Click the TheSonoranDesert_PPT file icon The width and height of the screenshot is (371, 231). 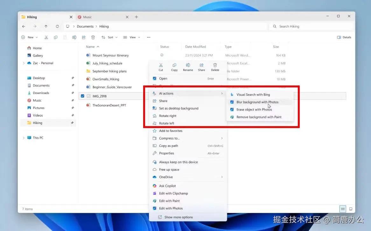coord(88,105)
